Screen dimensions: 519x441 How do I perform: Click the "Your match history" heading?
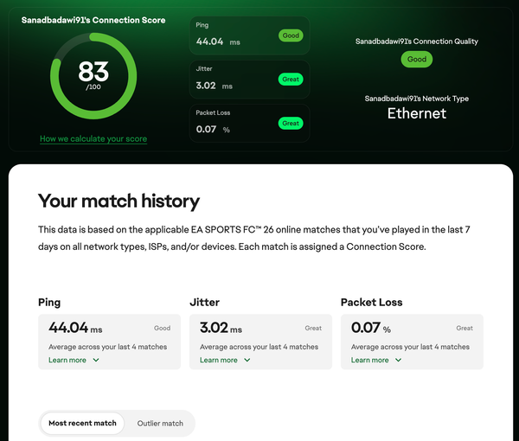click(119, 201)
